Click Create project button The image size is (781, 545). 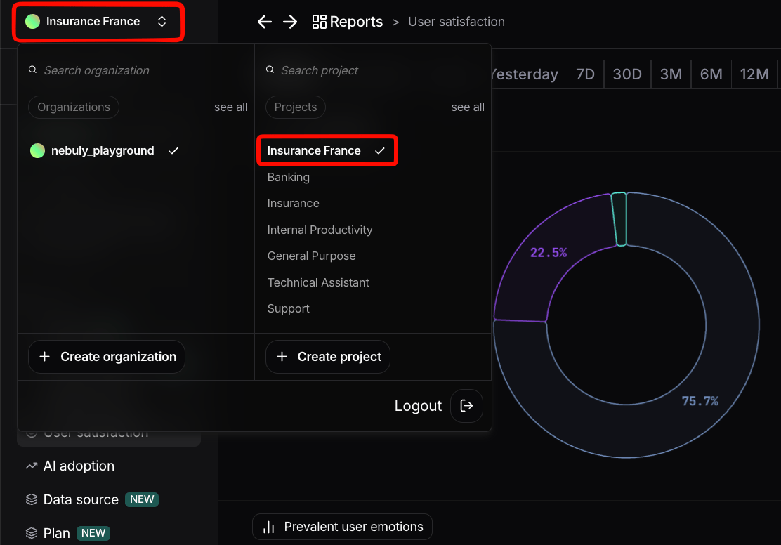[x=328, y=357]
